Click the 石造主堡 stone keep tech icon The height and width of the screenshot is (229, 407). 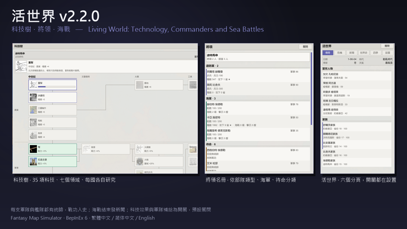click(x=33, y=161)
